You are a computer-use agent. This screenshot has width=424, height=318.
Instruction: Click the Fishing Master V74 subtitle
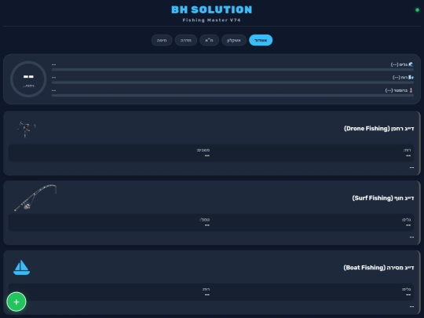pos(212,20)
